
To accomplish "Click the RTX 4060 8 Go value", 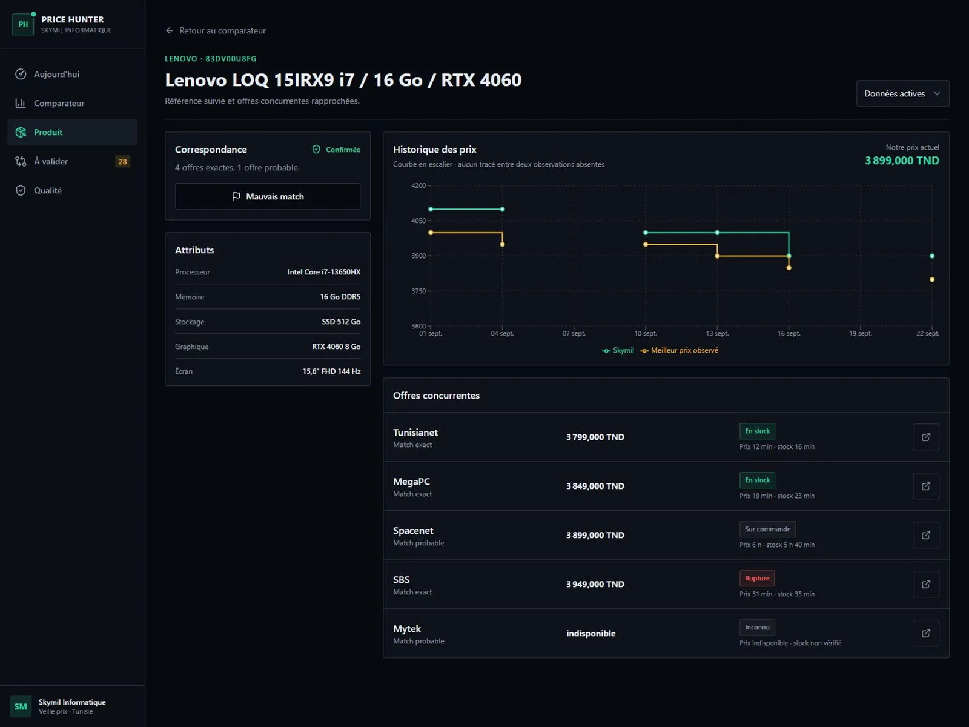I will (x=336, y=347).
